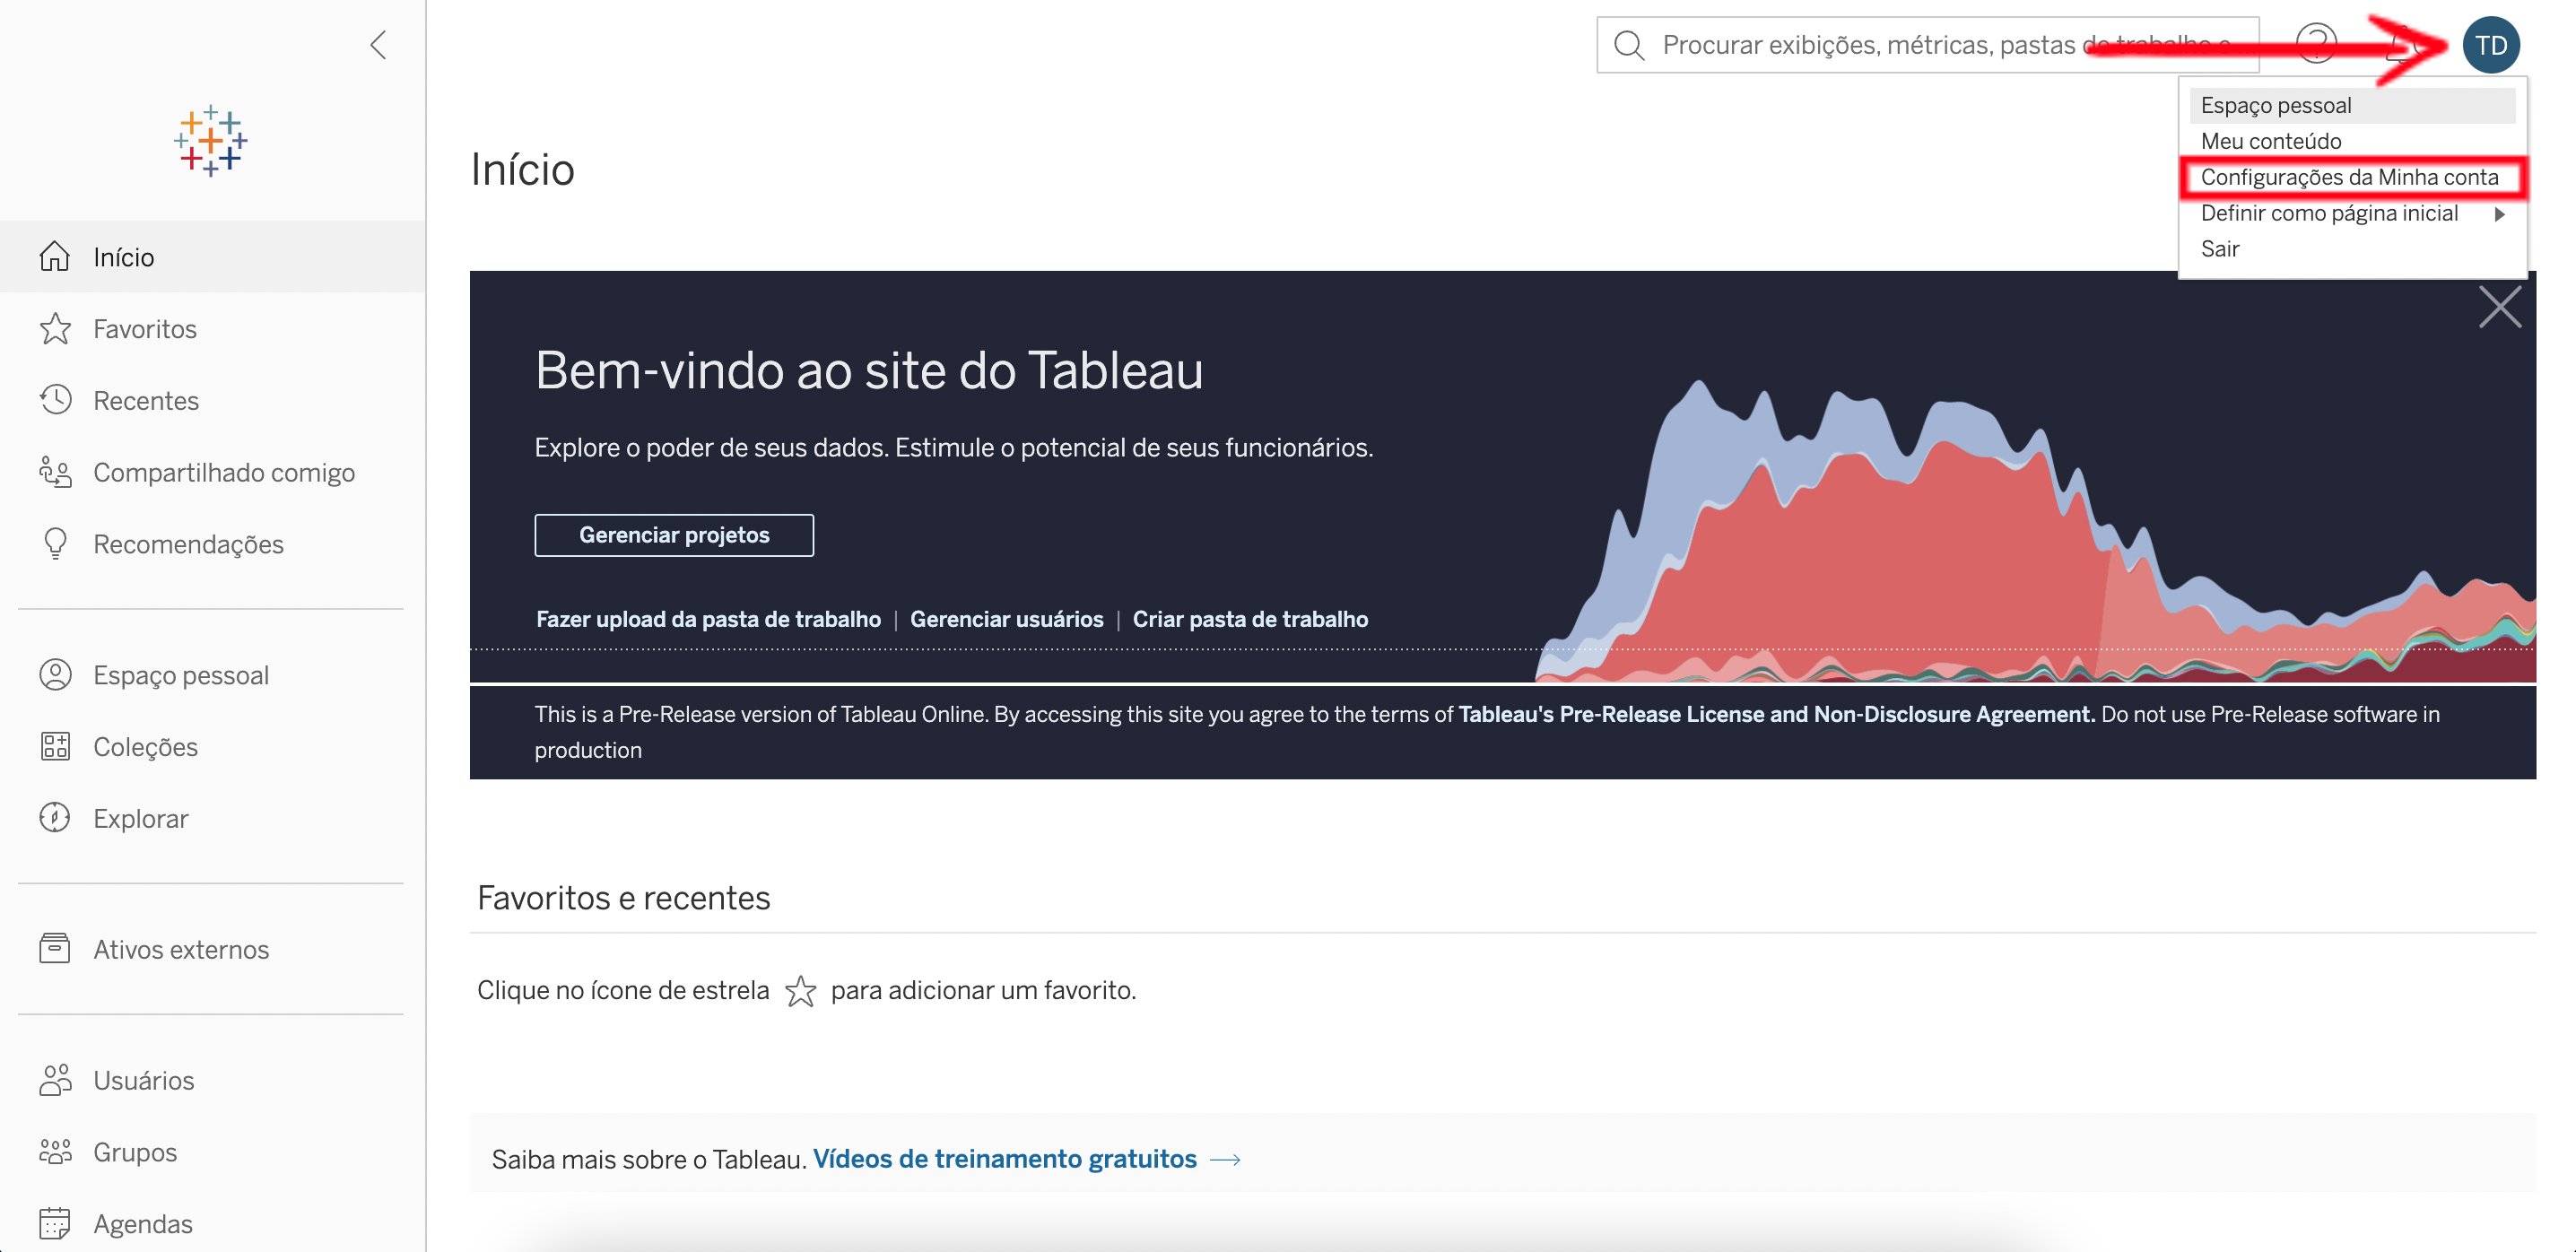Open the help question mark icon

pyautogui.click(x=2315, y=45)
